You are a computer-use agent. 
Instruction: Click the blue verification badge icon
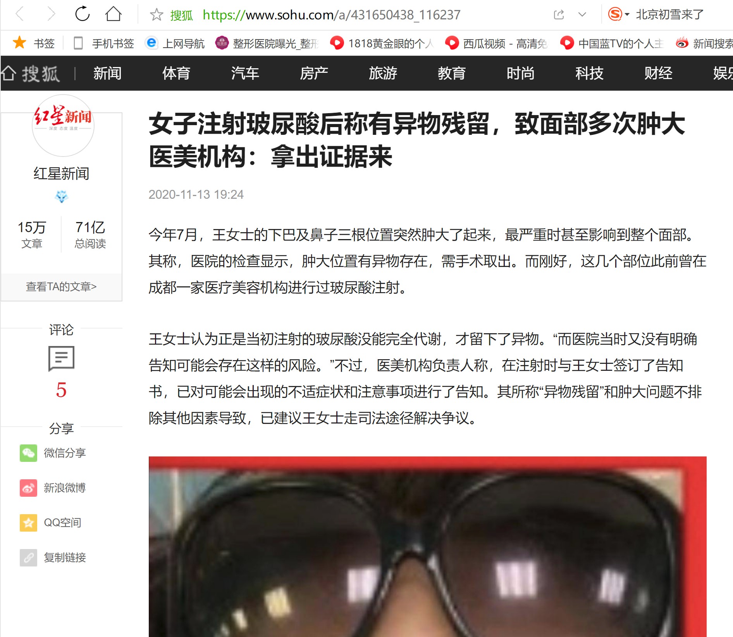61,196
